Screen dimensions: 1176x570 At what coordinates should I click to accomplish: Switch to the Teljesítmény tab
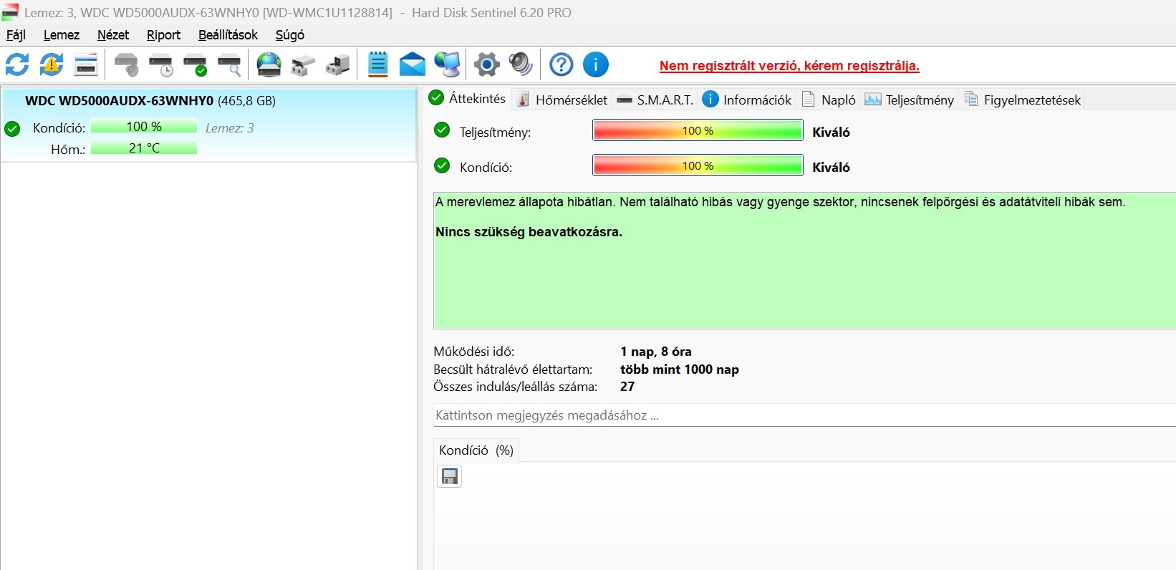(910, 100)
